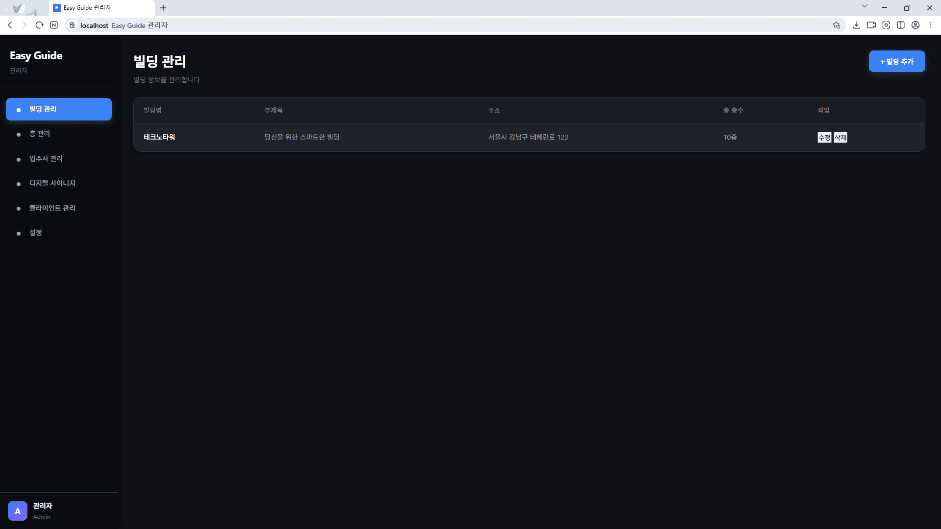Select 층 관리 in the sidebar

coord(40,134)
